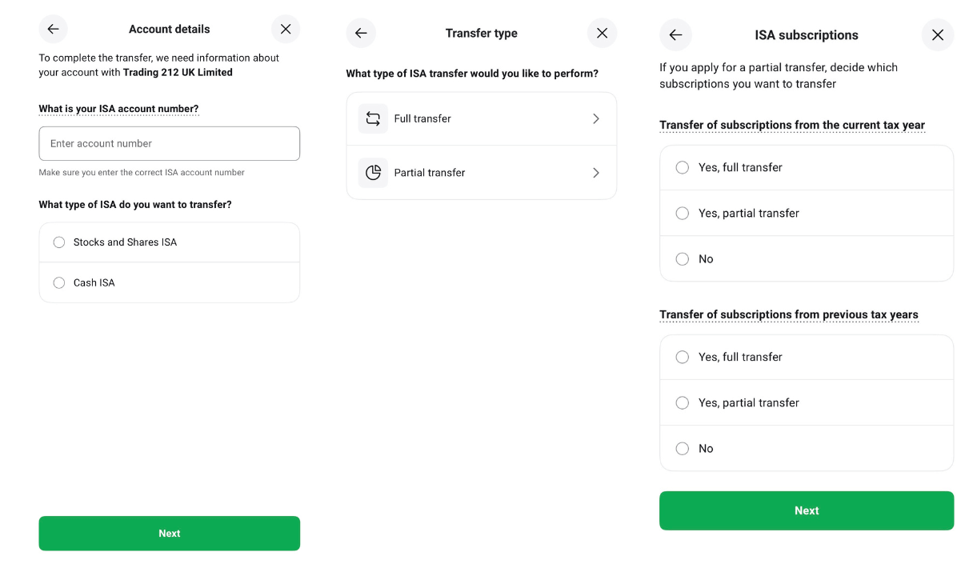Click the ISA account number field
Viewport: 977px width, 576px height.
pyautogui.click(x=169, y=144)
